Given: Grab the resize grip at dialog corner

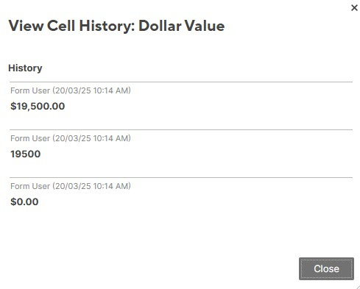Looking at the screenshot, I should pos(358,287).
